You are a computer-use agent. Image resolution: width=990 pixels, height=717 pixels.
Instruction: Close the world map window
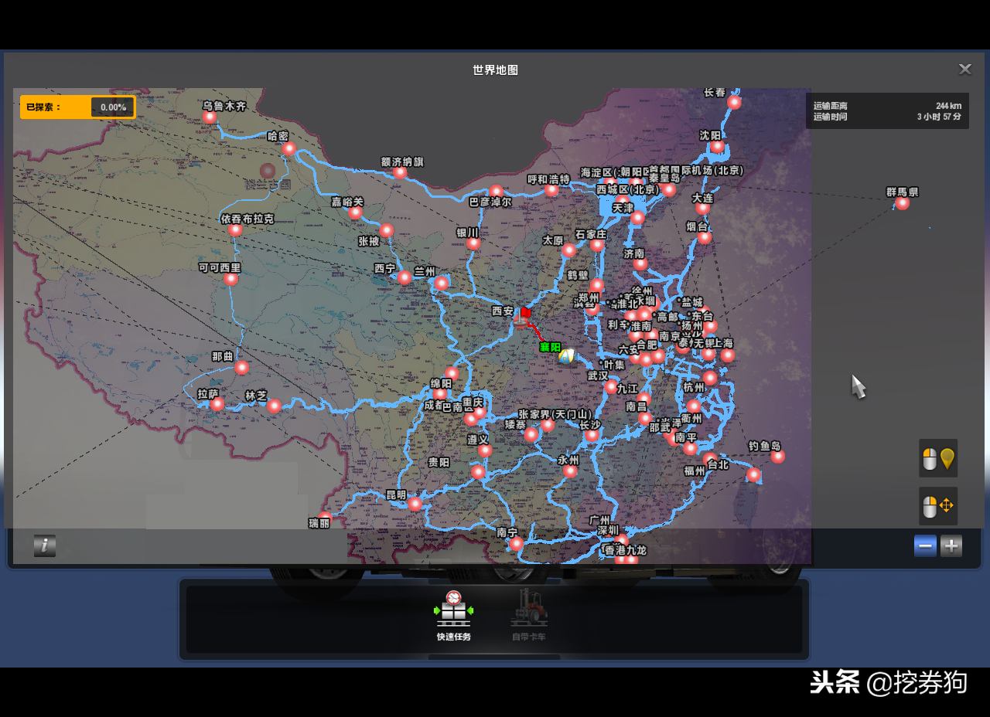965,69
